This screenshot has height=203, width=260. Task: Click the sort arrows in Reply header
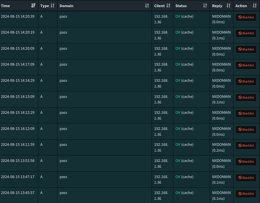pyautogui.click(x=228, y=6)
